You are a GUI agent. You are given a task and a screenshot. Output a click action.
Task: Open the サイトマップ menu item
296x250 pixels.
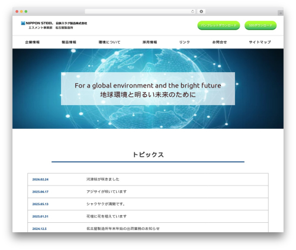tap(260, 42)
